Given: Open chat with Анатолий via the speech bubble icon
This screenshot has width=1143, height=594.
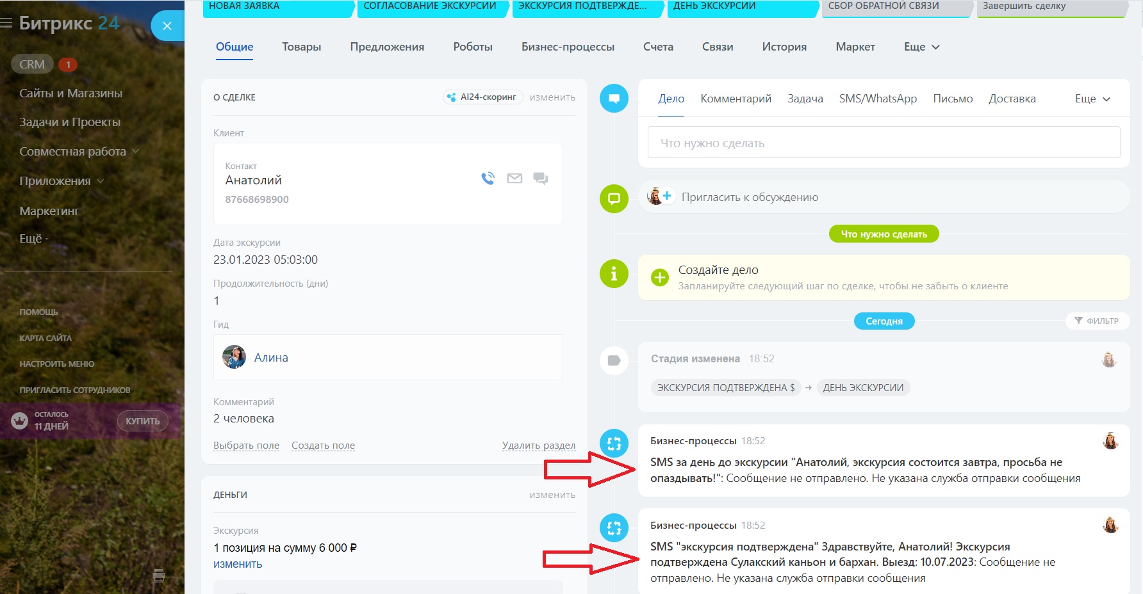Looking at the screenshot, I should (x=541, y=179).
